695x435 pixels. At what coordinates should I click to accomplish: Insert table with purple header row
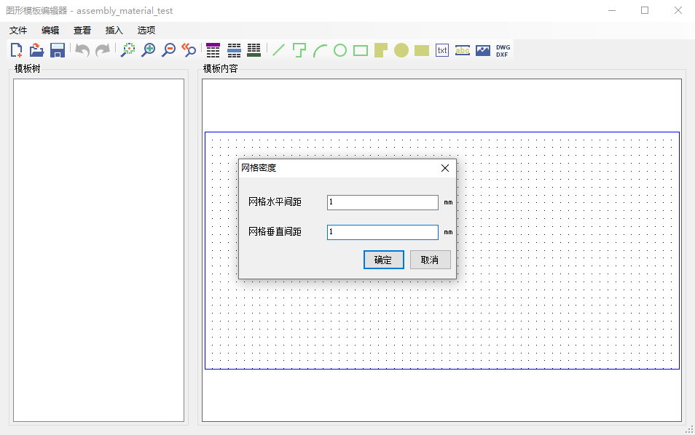tap(213, 50)
